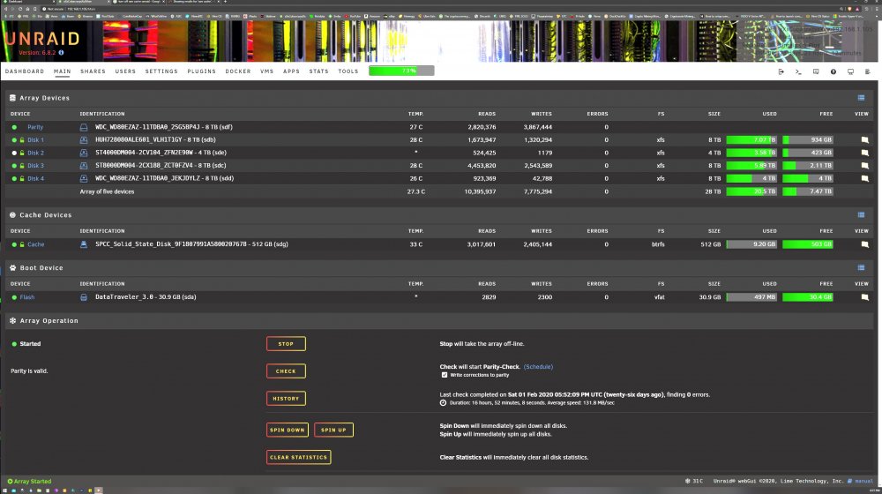Viewport: 882px width, 494px height.
Task: Open the parity-check Schedule link
Action: (x=538, y=367)
